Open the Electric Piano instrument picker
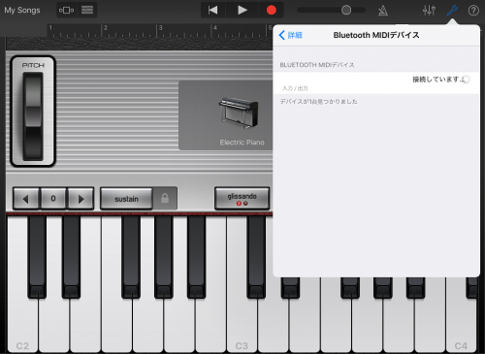 [226, 115]
